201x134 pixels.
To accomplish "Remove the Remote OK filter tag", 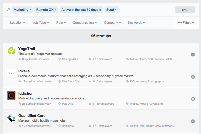I will (55, 10).
